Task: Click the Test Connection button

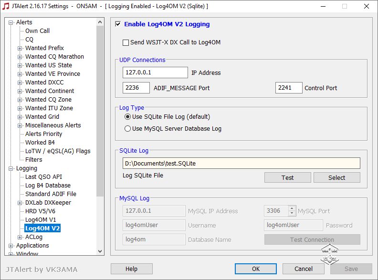Action: [x=312, y=240]
